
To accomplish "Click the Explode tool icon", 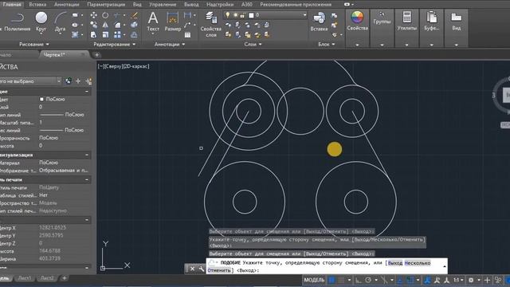I will click(134, 25).
